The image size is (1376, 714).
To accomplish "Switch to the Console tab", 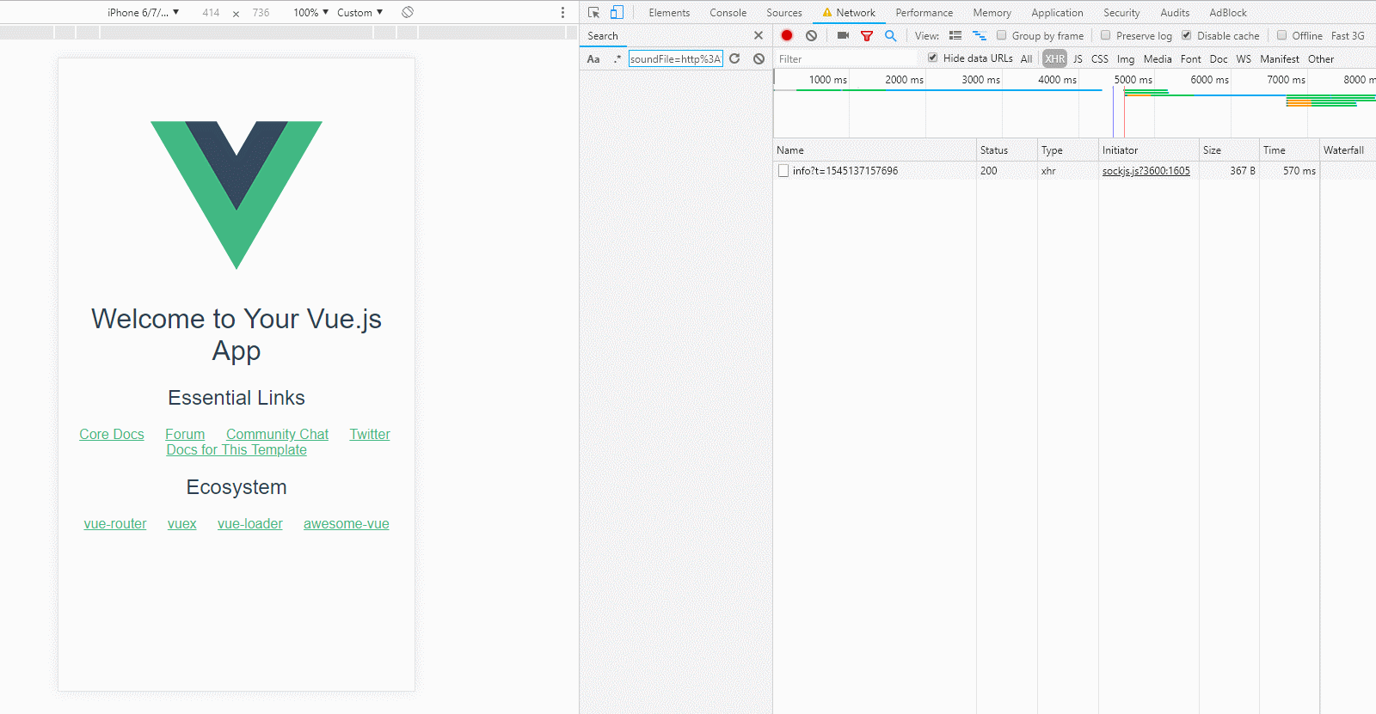I will (x=728, y=13).
